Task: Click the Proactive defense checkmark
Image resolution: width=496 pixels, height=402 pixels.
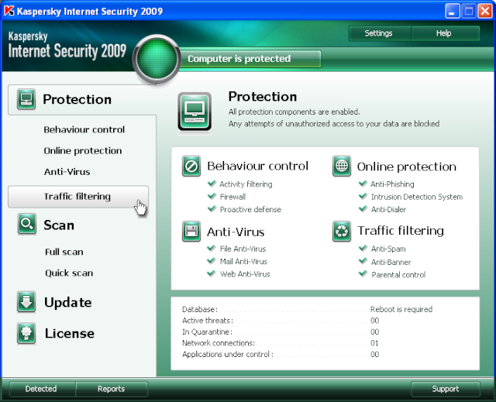Action: pyautogui.click(x=212, y=208)
